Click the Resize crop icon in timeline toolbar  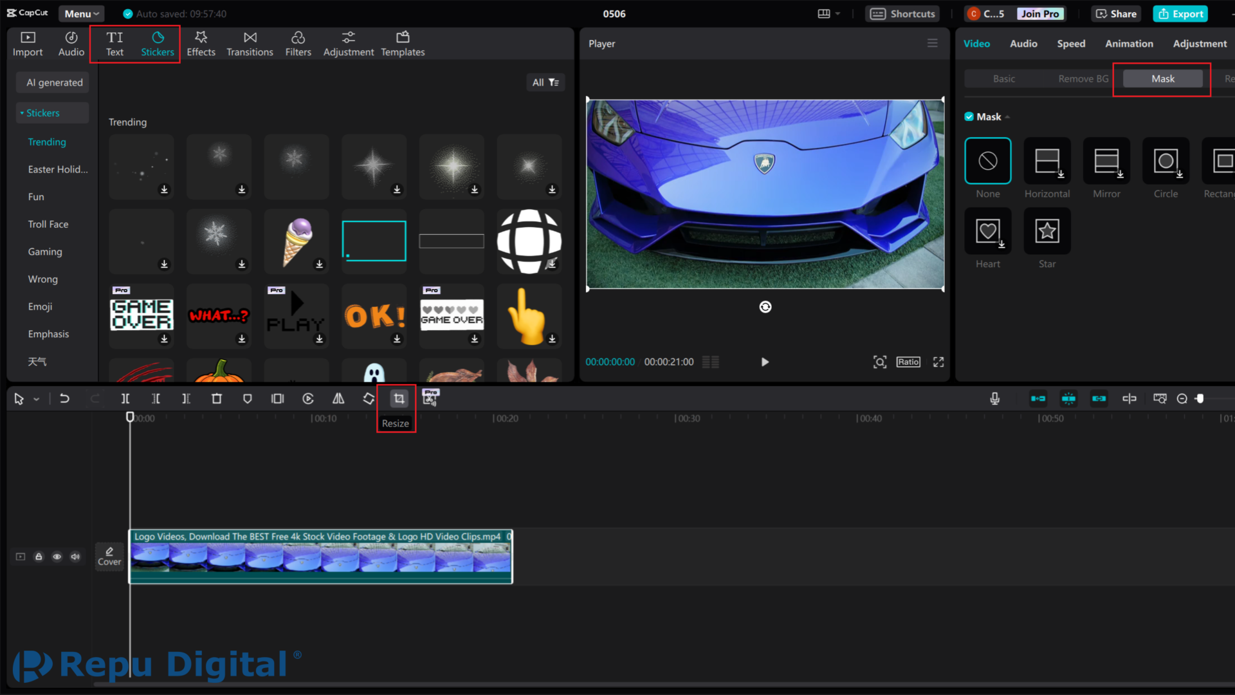tap(399, 399)
